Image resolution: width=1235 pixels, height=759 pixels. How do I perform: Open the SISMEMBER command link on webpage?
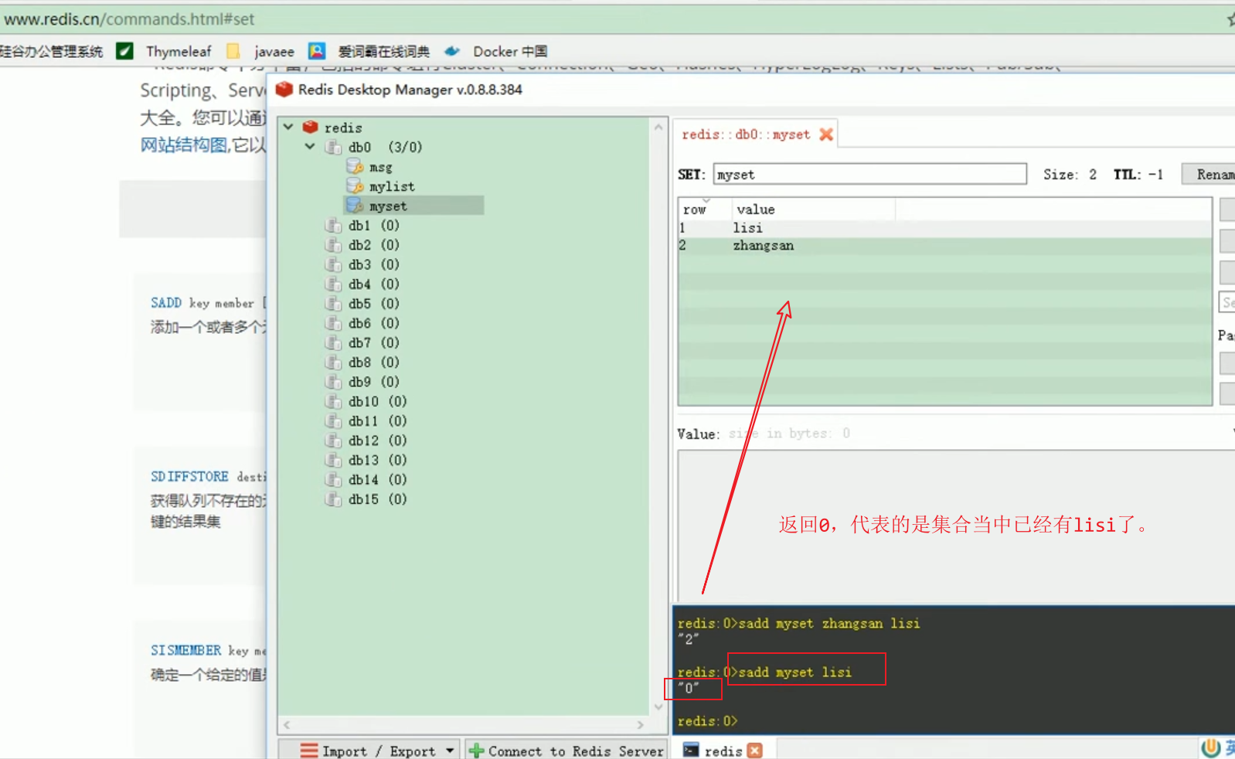[x=185, y=651]
